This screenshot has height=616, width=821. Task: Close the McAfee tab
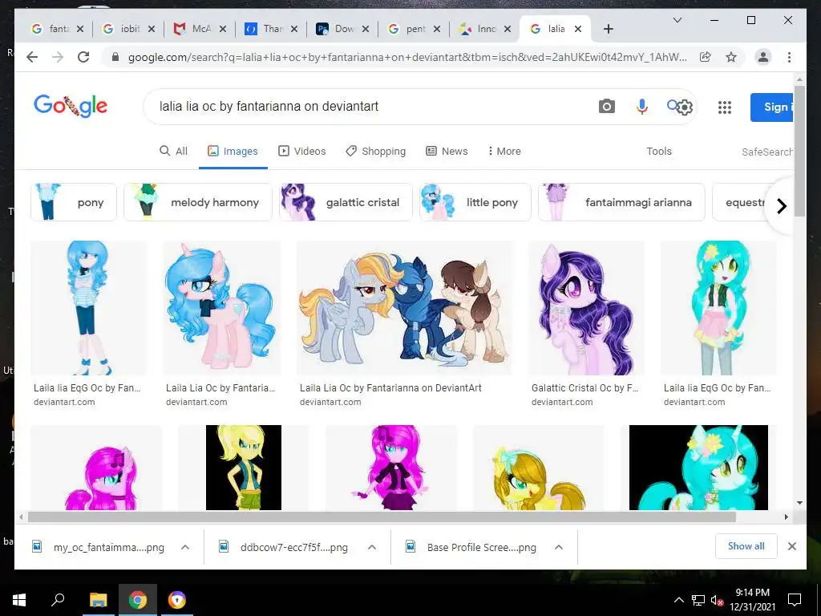[223, 29]
